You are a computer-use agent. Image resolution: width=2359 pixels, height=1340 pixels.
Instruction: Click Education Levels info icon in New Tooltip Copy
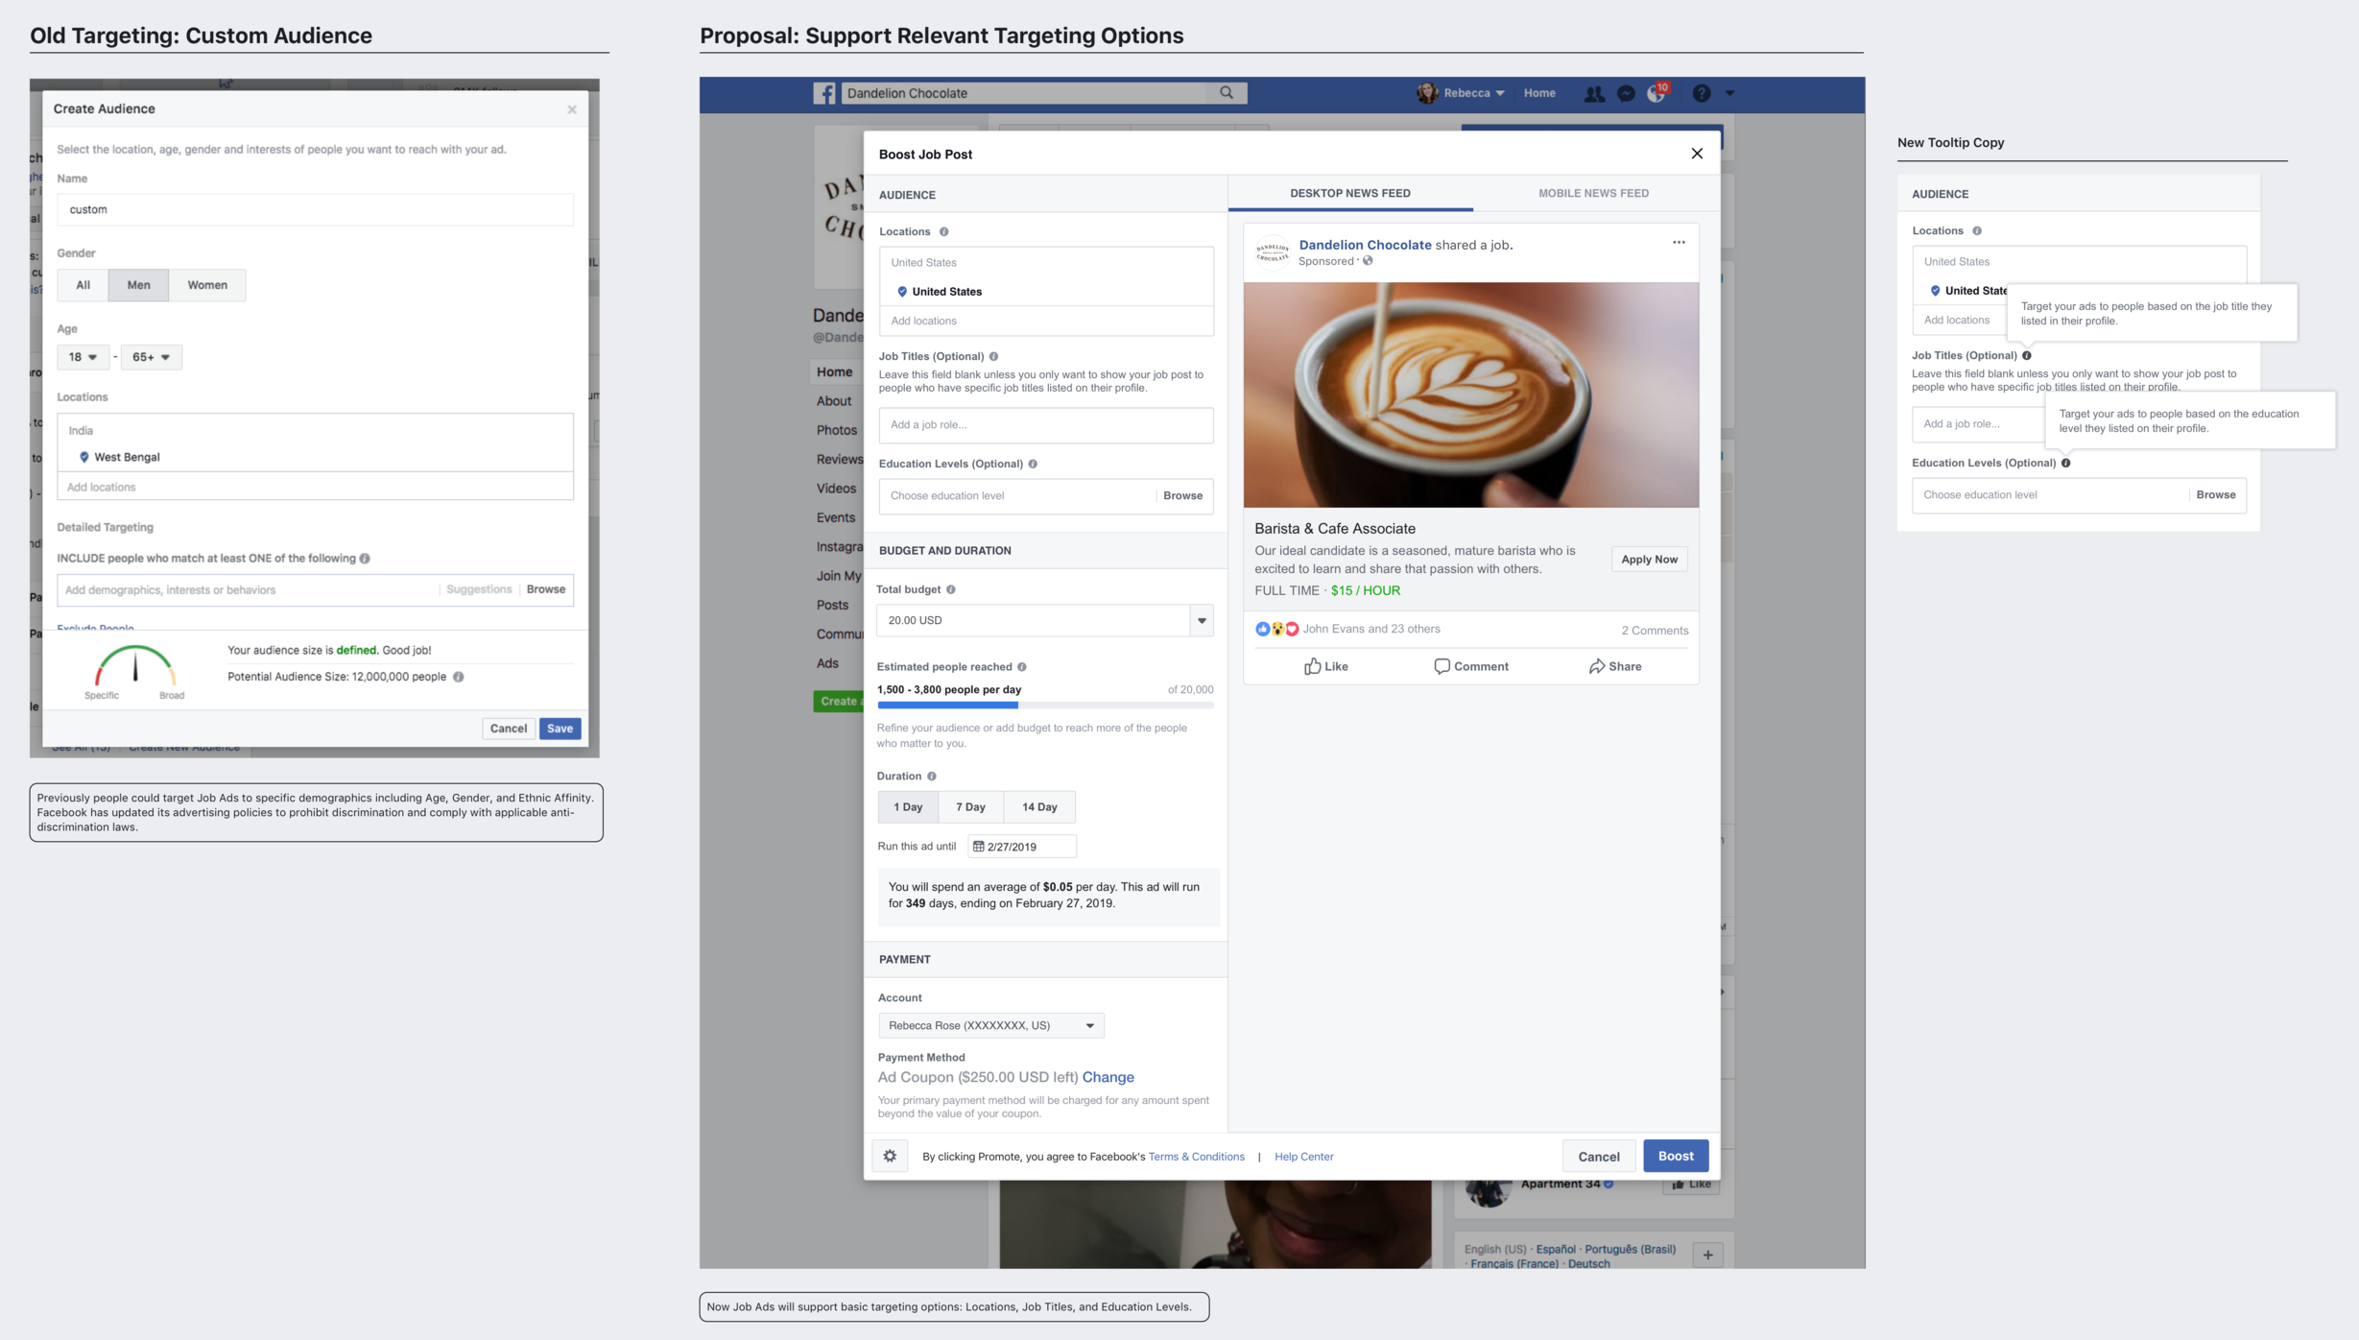(x=2066, y=463)
